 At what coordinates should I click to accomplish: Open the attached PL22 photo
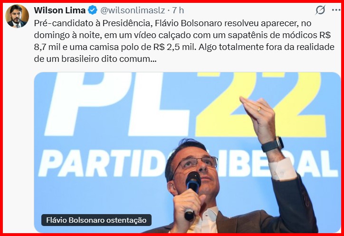[x=187, y=152]
